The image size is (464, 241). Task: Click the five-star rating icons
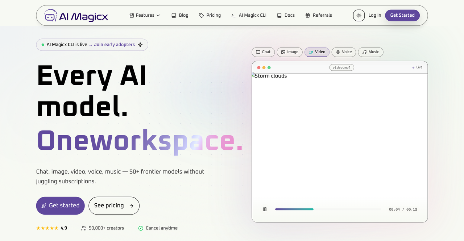click(x=47, y=228)
